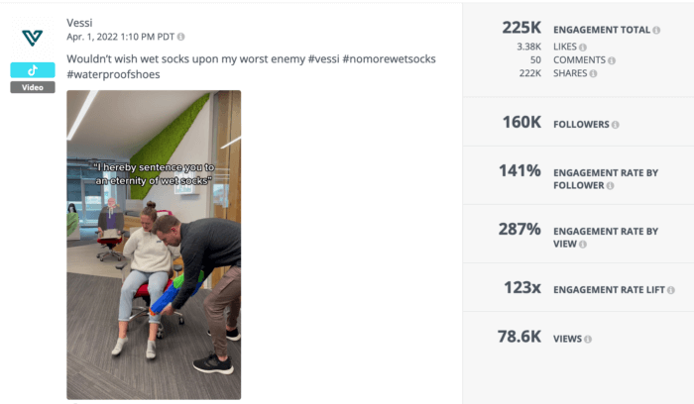
Task: Click the gray Video label badge
Action: [33, 87]
